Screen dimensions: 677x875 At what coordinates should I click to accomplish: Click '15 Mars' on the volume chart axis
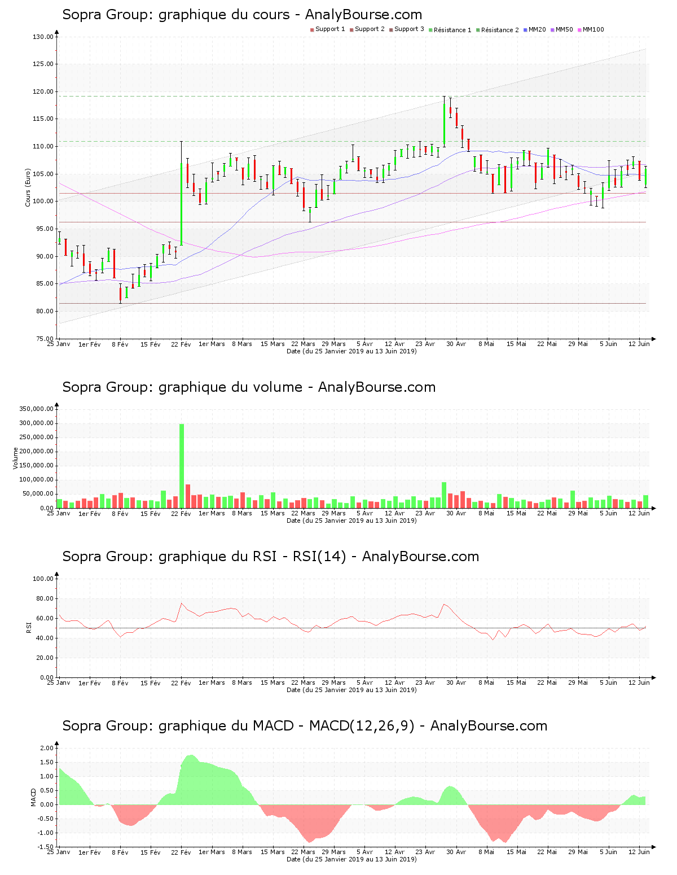pos(272,513)
